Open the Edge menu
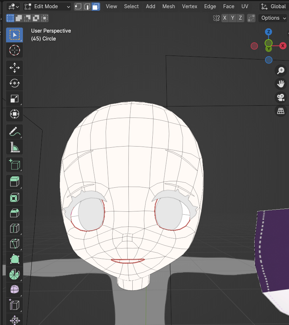This screenshot has width=289, height=325. 210,7
